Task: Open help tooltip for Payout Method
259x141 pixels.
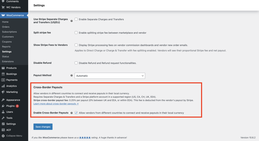Action: coord(72,75)
